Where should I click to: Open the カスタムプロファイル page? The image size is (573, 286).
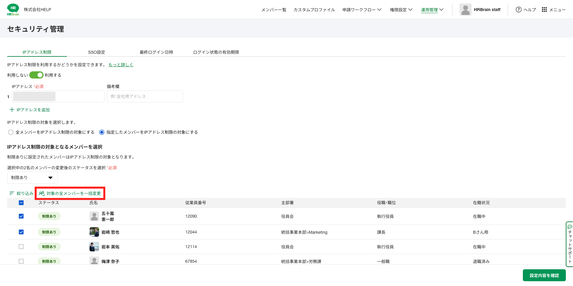tap(314, 10)
